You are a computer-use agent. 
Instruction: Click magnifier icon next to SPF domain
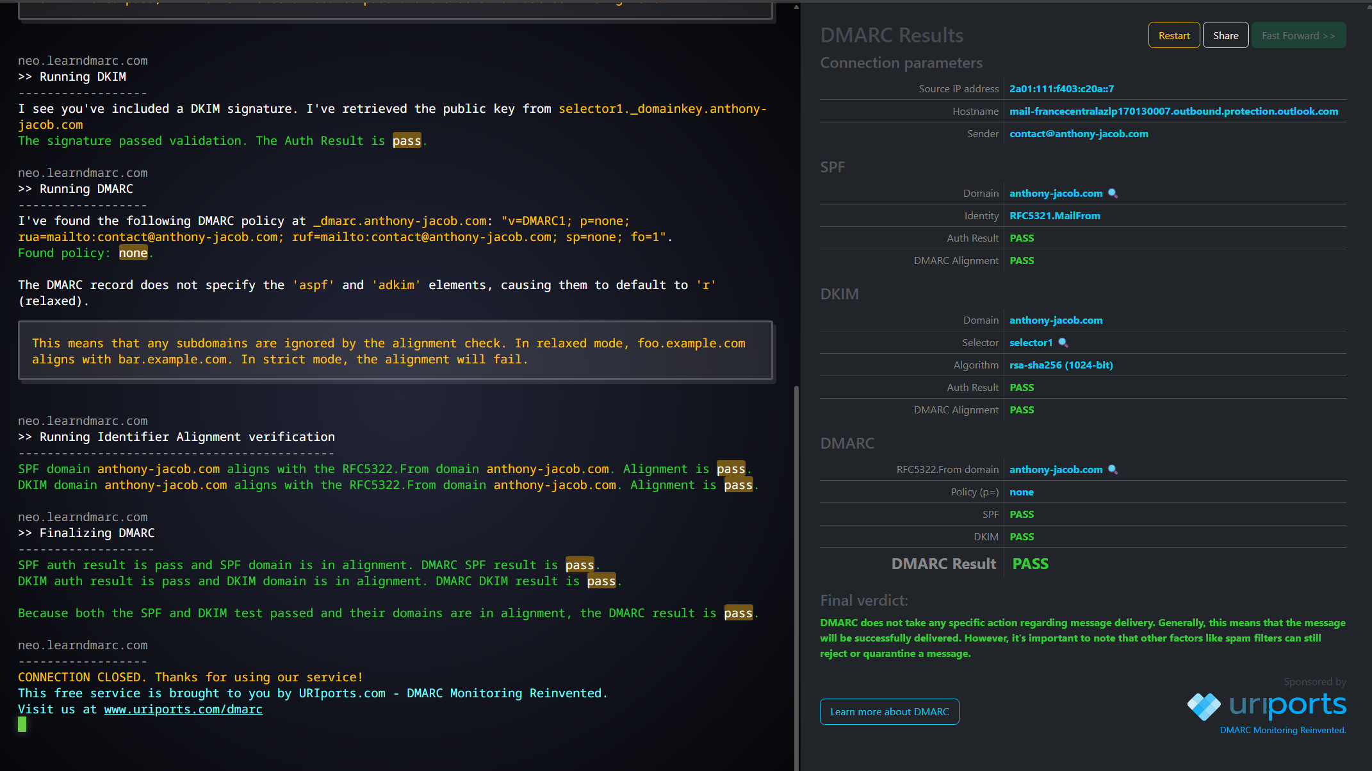pos(1113,193)
